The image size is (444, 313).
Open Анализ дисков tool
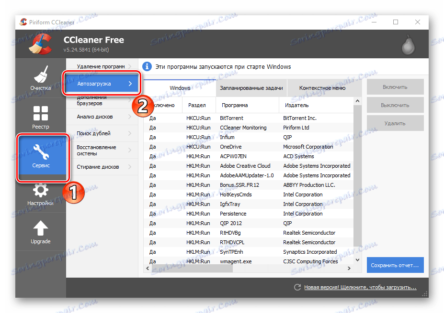(102, 117)
